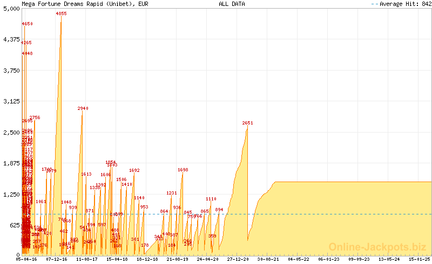Click the 1231 hit label
This screenshot has width=432, height=264.
click(171, 193)
